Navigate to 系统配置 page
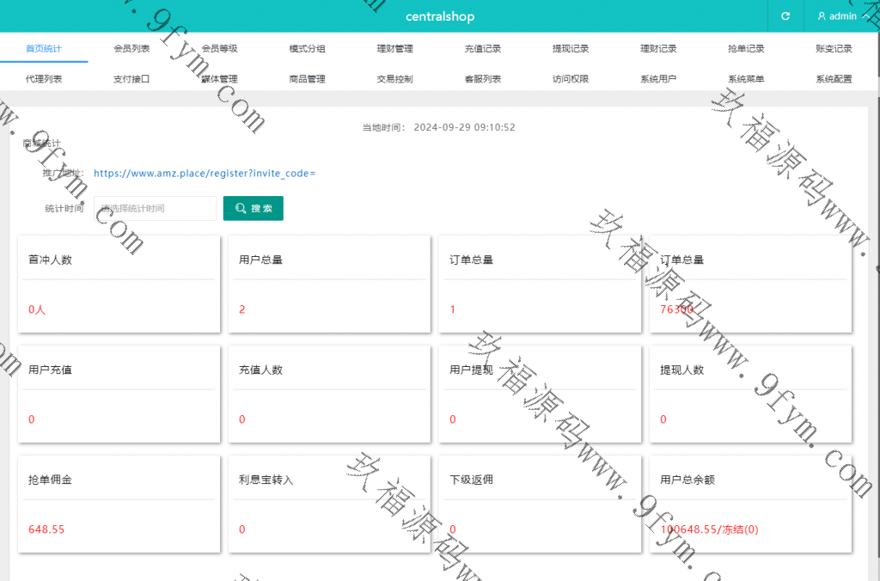 click(x=833, y=79)
